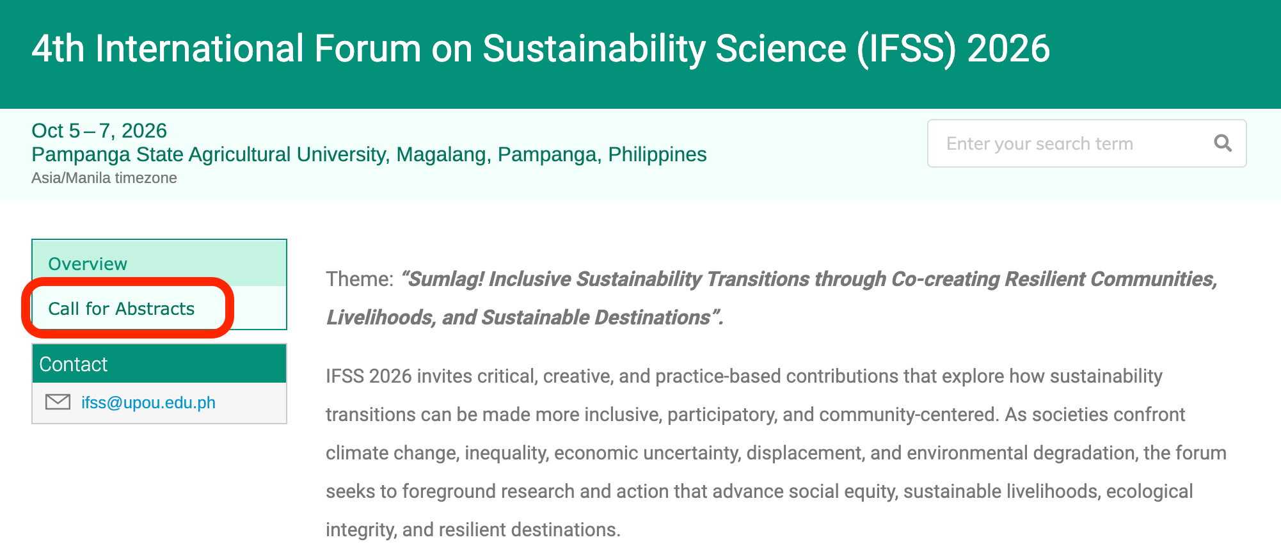Click the envelope icon in Contact box
Image resolution: width=1281 pixels, height=558 pixels.
tap(58, 402)
